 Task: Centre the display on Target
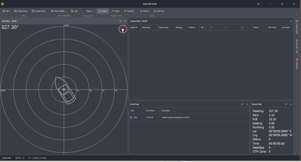pos(115,11)
